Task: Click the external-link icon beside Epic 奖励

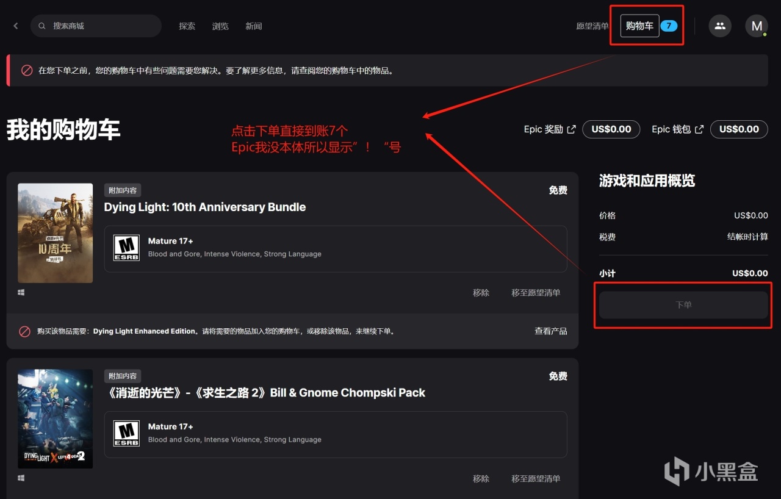Action: point(571,129)
